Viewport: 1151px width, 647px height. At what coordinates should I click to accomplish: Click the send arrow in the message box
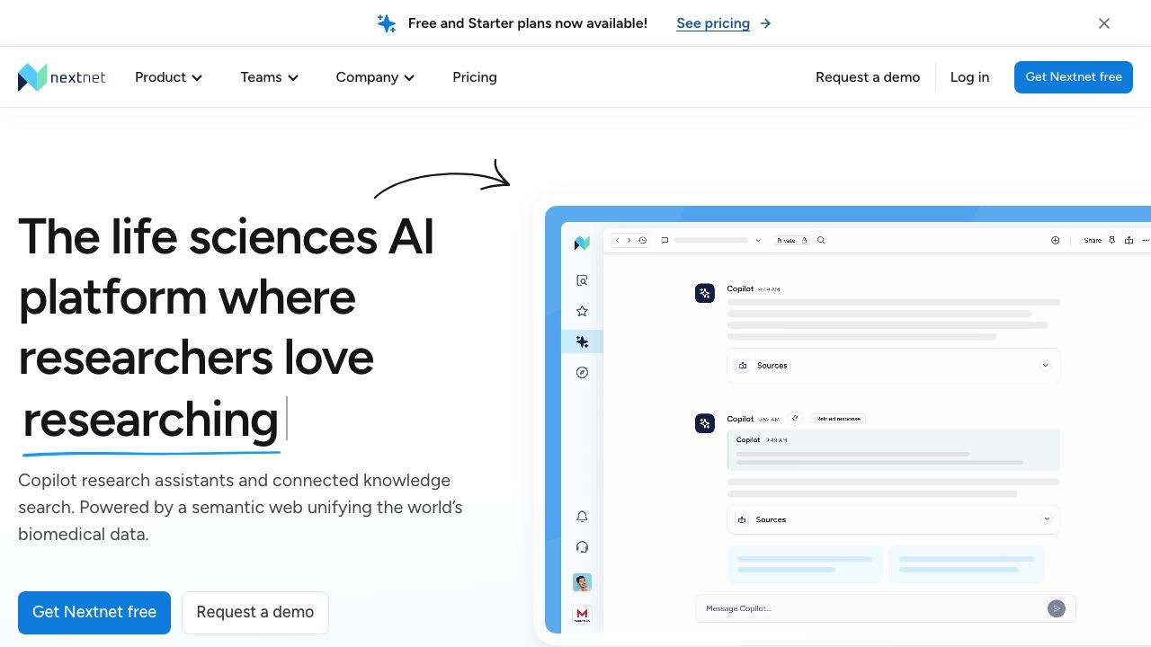[1057, 608]
